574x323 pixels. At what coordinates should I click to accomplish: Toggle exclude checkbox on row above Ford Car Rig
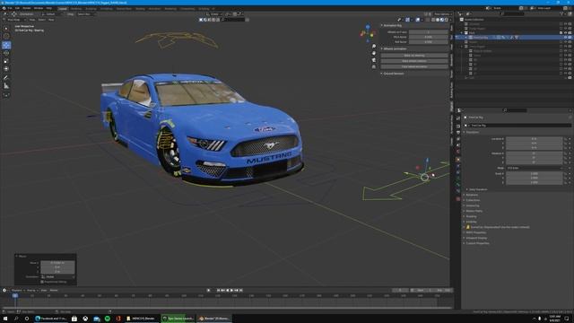(x=561, y=33)
